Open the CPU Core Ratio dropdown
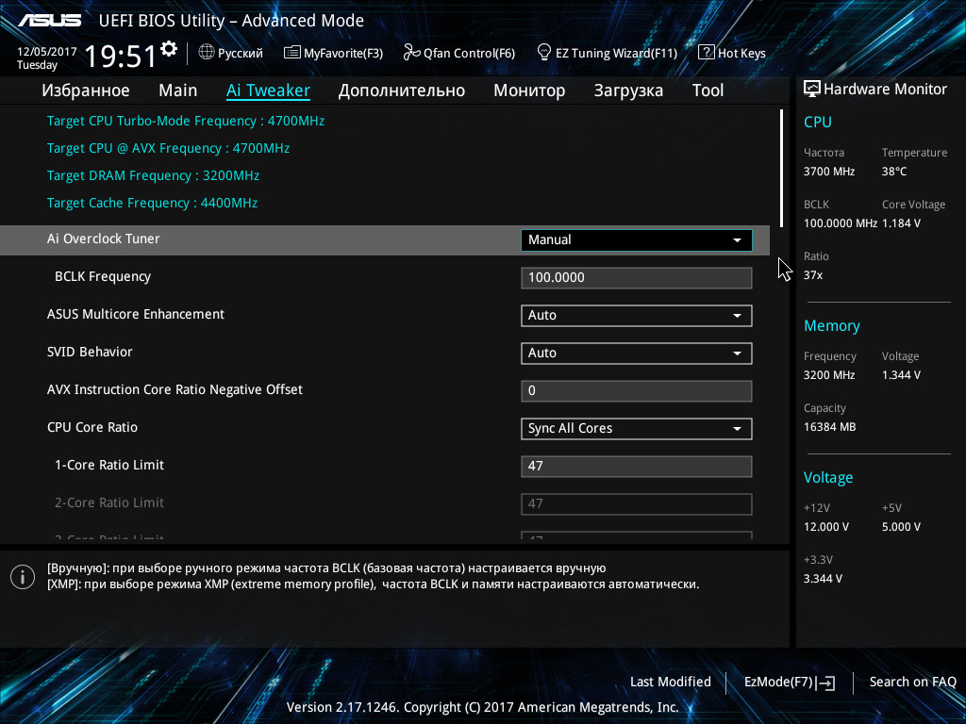This screenshot has width=966, height=724. [637, 429]
